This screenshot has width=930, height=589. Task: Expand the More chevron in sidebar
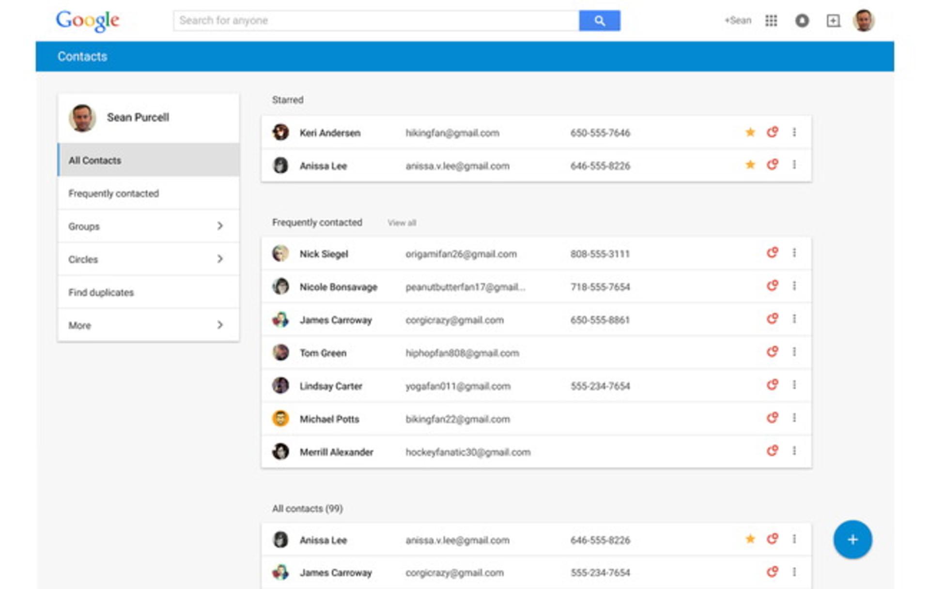[220, 325]
